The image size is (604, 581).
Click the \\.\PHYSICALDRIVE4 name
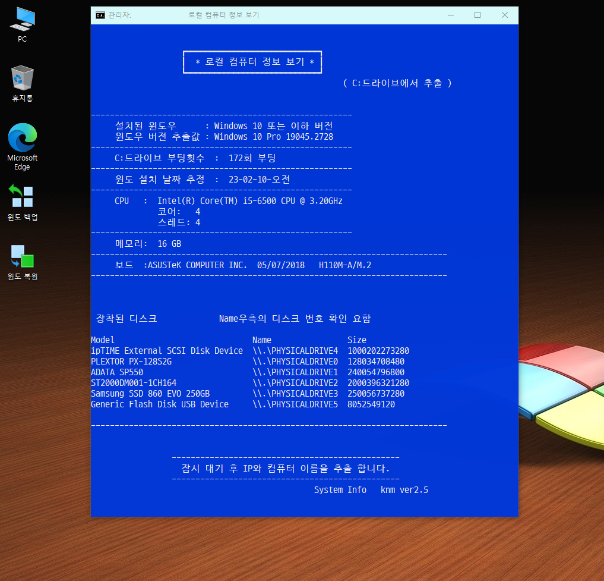295,351
